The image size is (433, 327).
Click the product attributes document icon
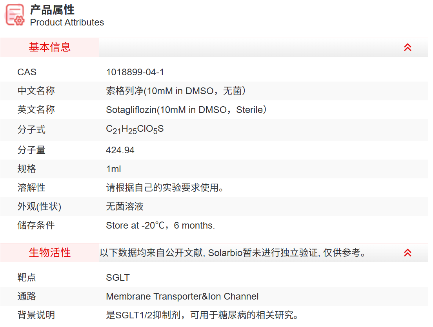[x=14, y=15]
